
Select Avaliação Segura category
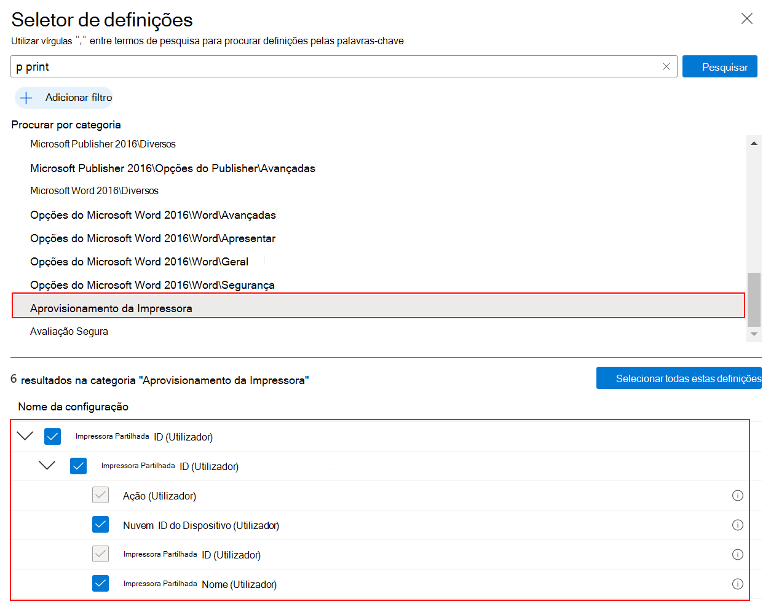[69, 332]
